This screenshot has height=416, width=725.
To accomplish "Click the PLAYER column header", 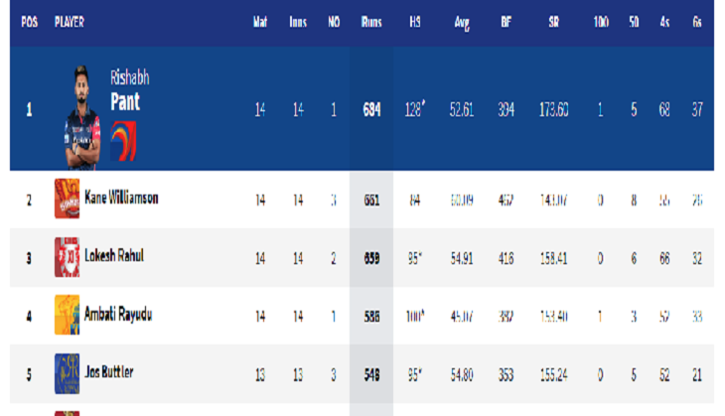I will click(x=70, y=22).
